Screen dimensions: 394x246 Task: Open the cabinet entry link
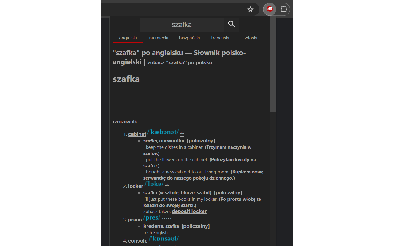pos(137,134)
